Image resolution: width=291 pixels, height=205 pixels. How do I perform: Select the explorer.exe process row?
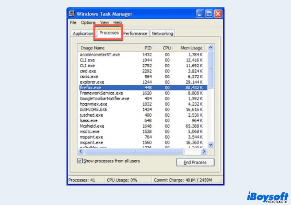click(x=143, y=82)
